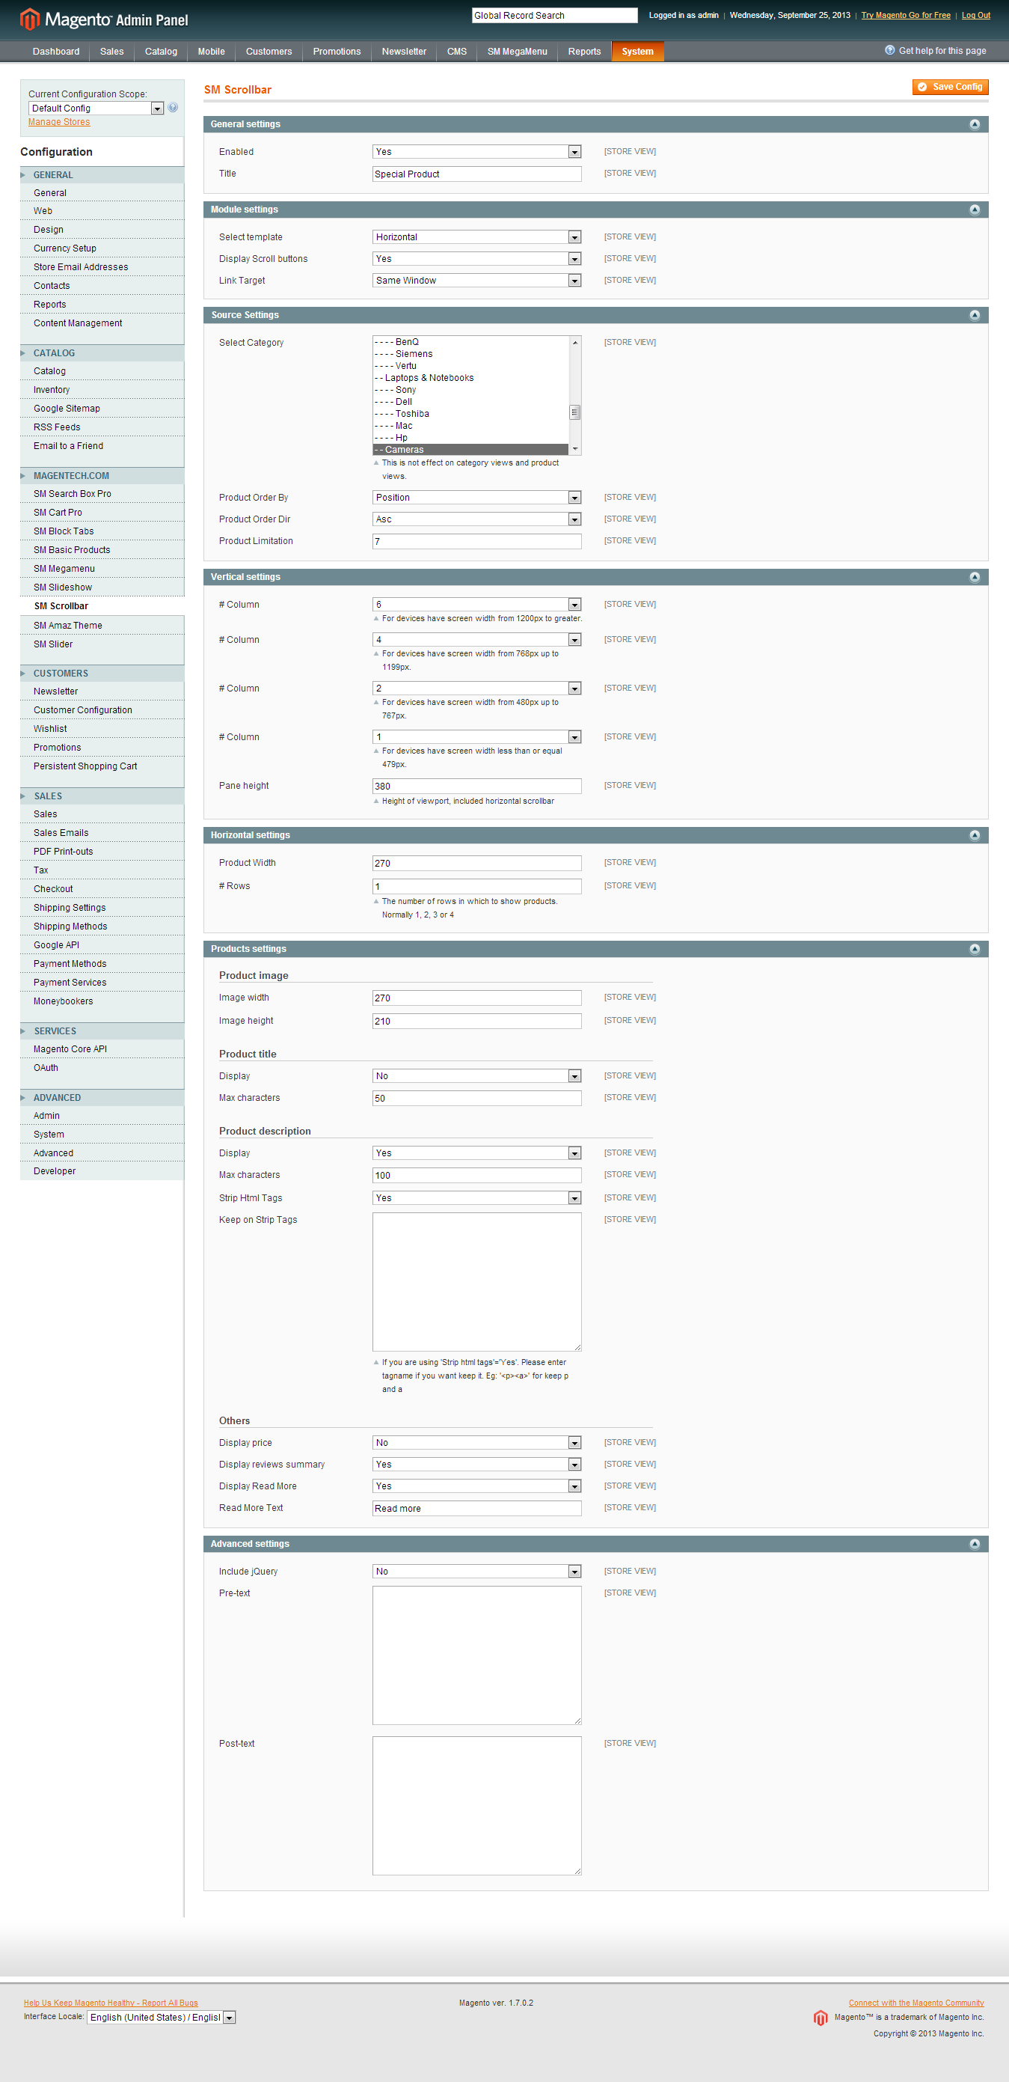Click the Keep on Strip Tags textarea

(476, 1282)
